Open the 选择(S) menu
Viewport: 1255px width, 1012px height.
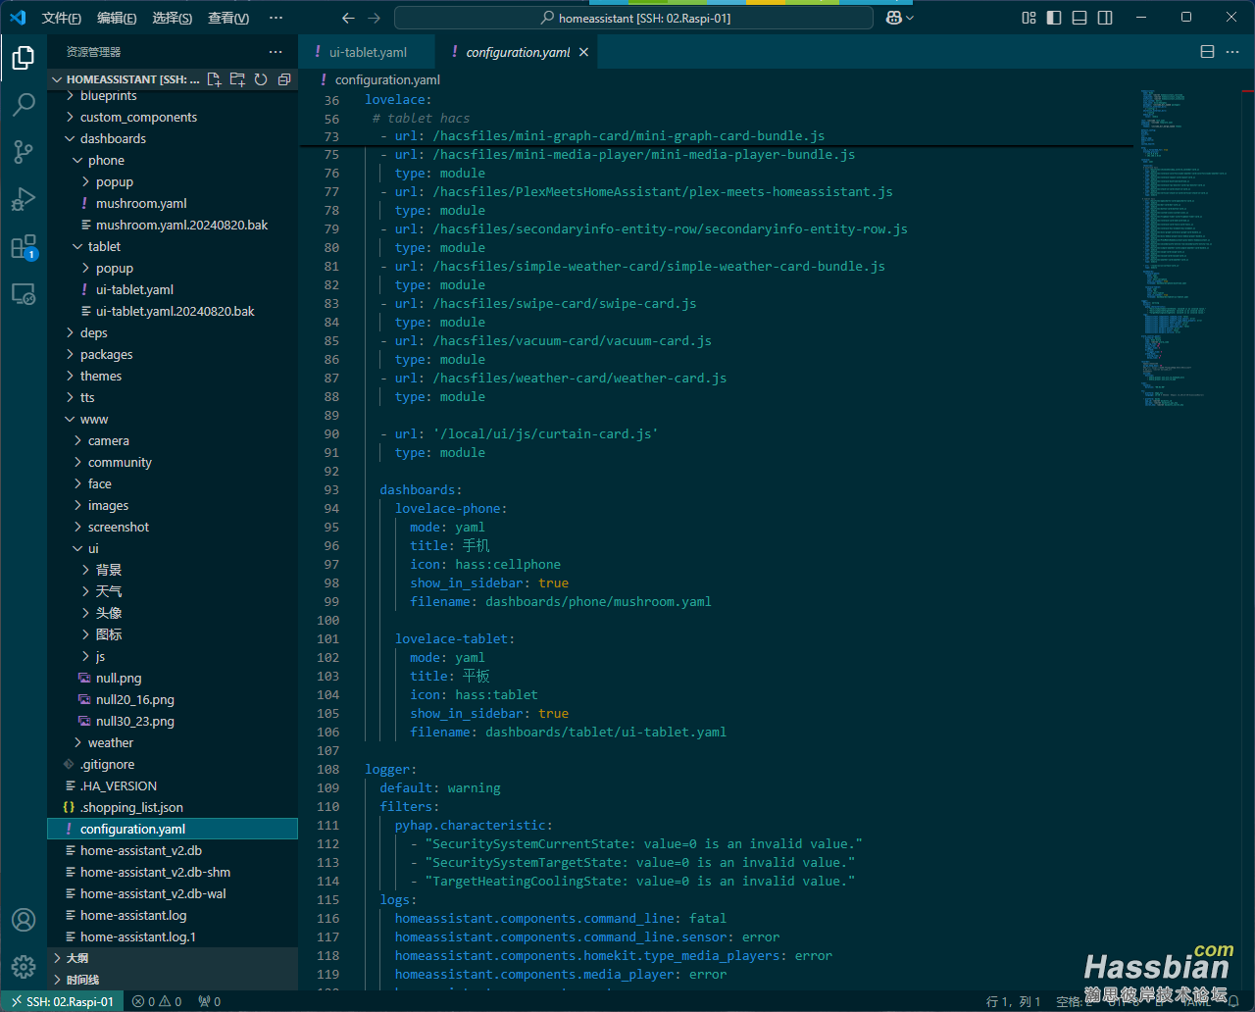172,18
